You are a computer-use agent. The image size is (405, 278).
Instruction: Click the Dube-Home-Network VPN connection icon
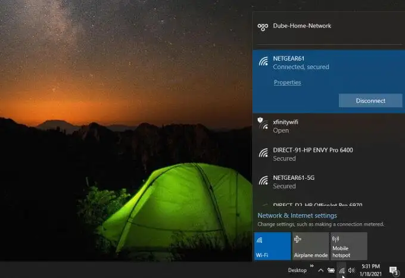pyautogui.click(x=263, y=27)
